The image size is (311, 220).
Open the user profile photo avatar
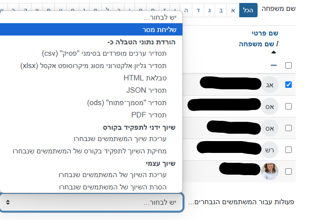(x=270, y=171)
